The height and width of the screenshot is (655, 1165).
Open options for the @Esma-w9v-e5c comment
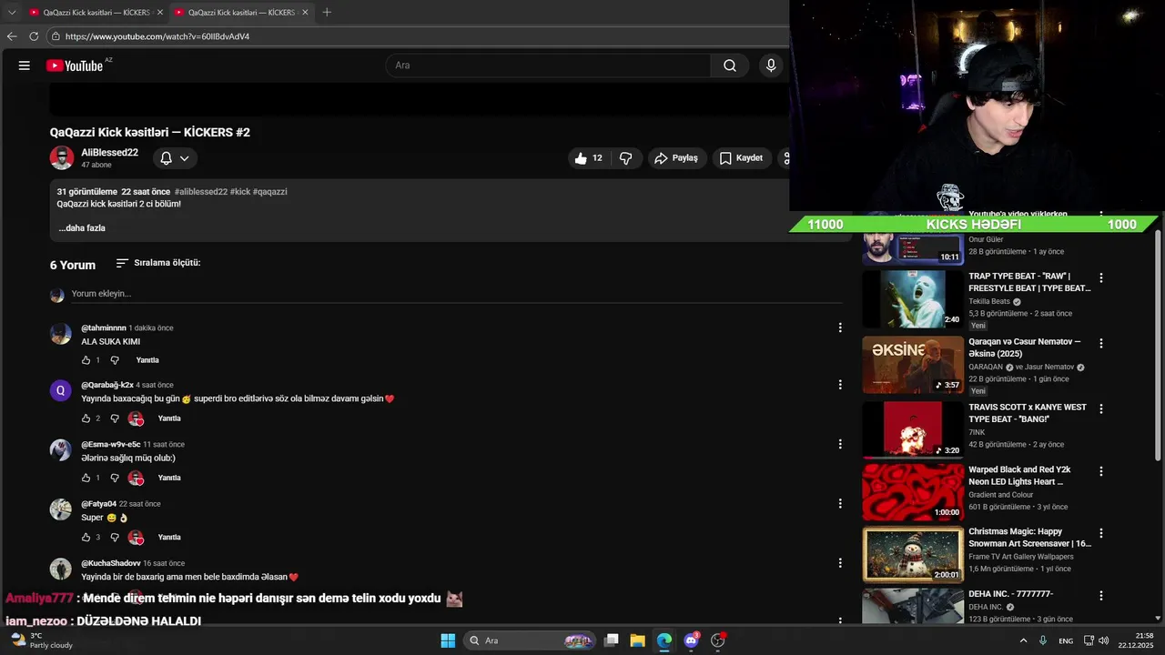pyautogui.click(x=840, y=444)
